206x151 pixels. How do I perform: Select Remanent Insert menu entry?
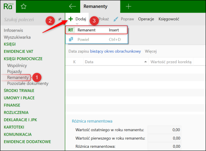tap(96, 30)
